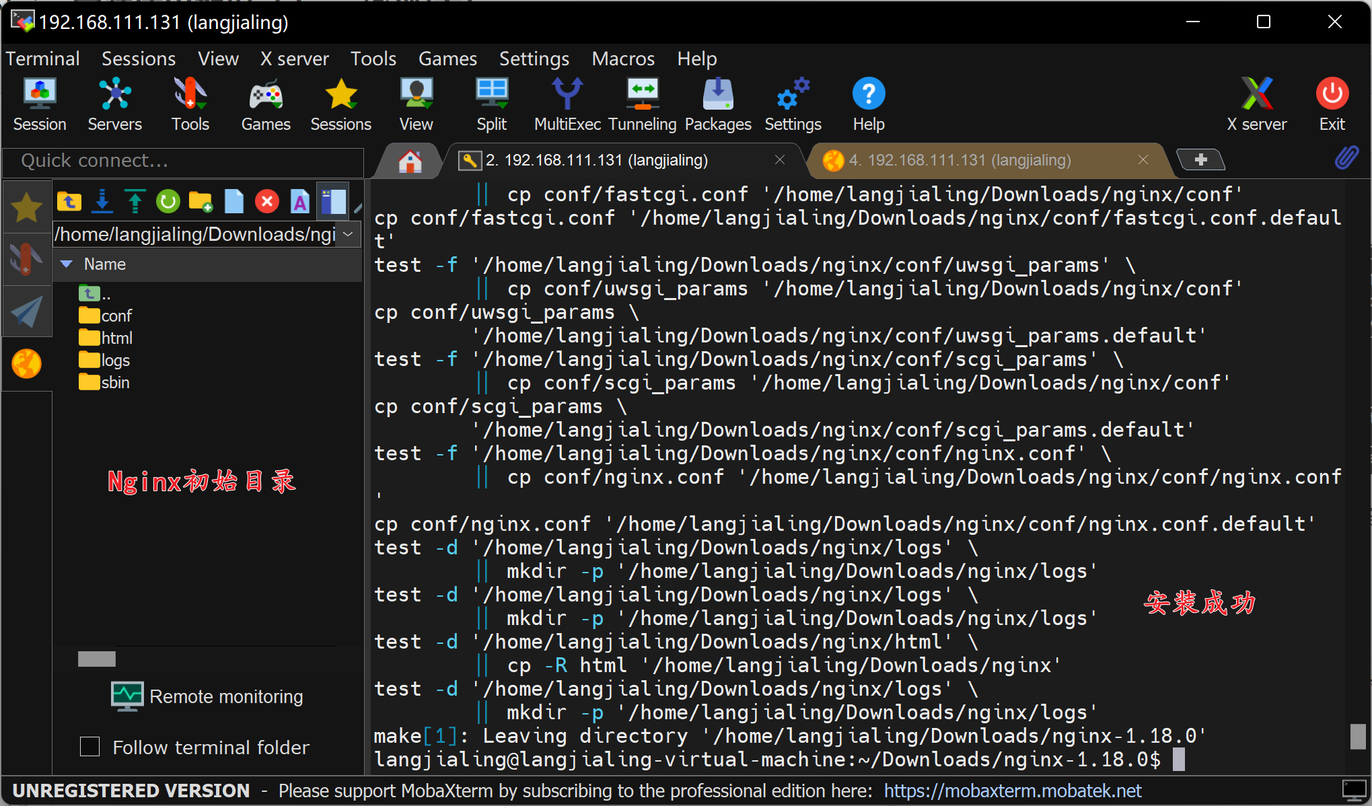The width and height of the screenshot is (1372, 806).
Task: Toggle the SFTP panel view icon
Action: (x=333, y=201)
